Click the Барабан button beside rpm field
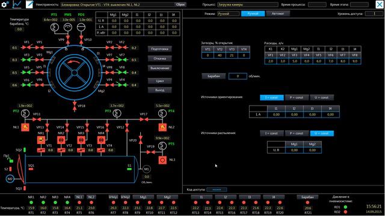This screenshot has height=216, width=385. (x=214, y=76)
